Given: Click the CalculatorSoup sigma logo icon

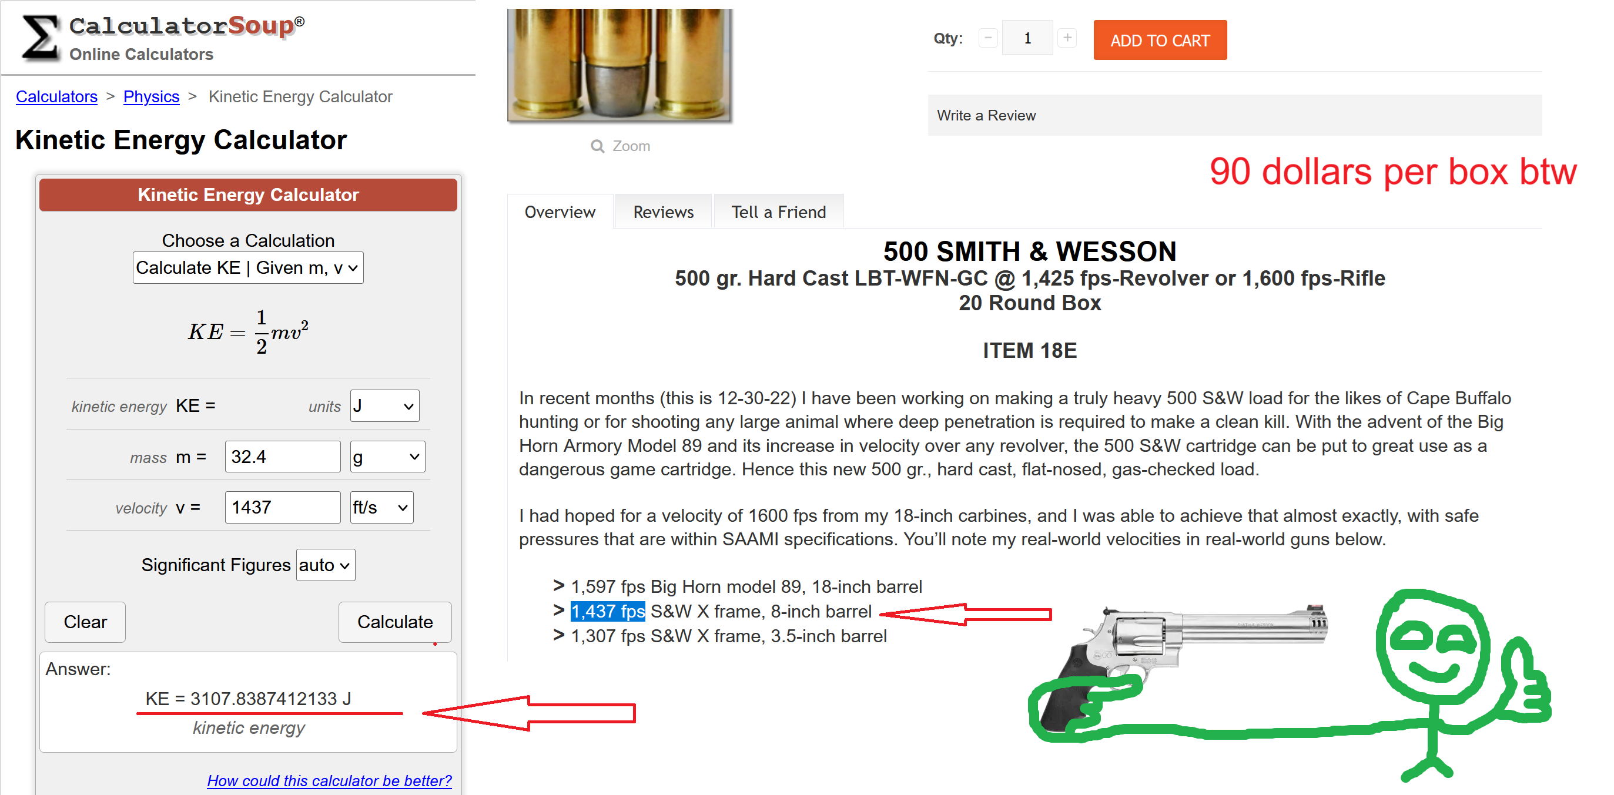Looking at the screenshot, I should (x=40, y=38).
